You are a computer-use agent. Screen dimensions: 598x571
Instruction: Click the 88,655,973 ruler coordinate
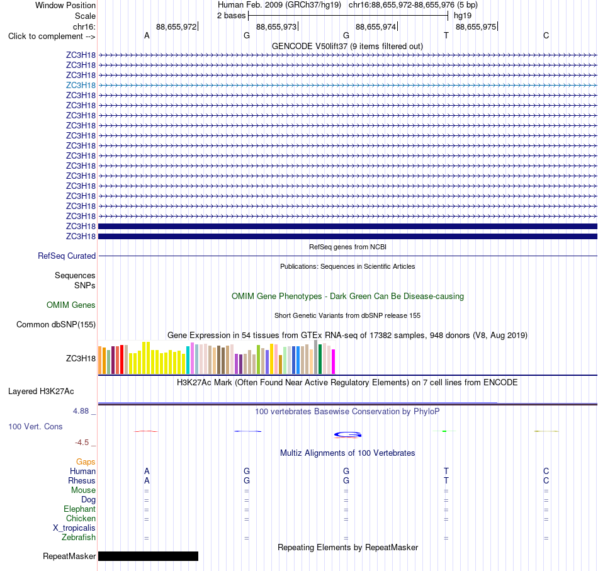[x=276, y=26]
